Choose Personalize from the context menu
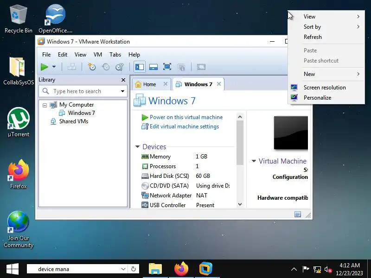The height and width of the screenshot is (278, 371). [x=326, y=98]
